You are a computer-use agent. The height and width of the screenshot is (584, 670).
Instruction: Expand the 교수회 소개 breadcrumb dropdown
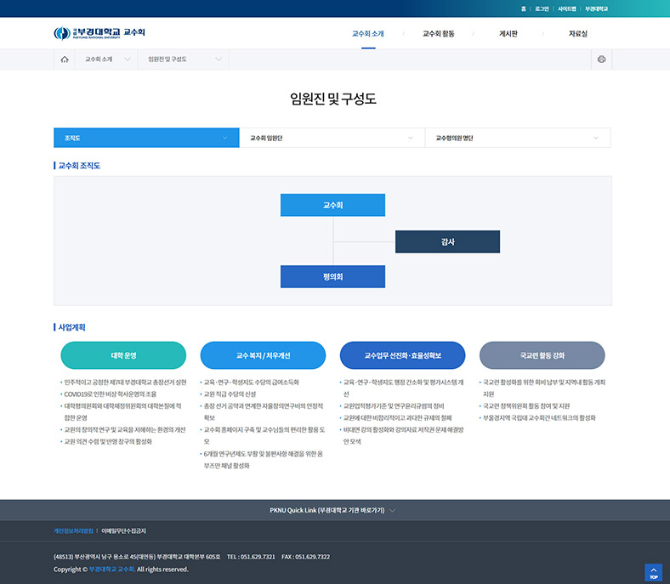107,60
